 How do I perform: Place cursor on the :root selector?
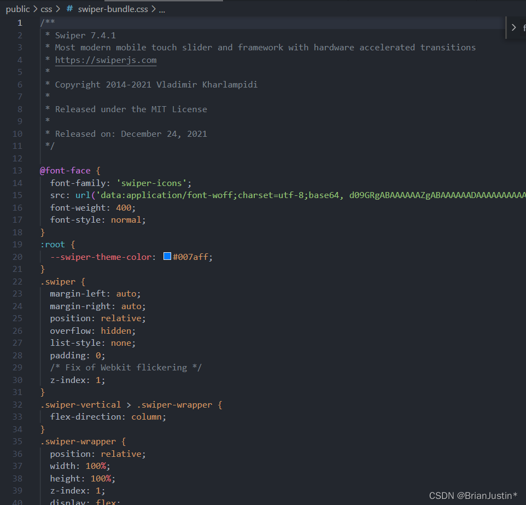click(52, 244)
